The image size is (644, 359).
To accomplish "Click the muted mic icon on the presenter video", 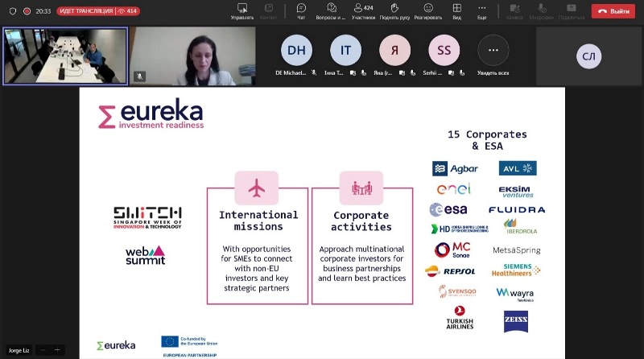I will click(x=139, y=76).
